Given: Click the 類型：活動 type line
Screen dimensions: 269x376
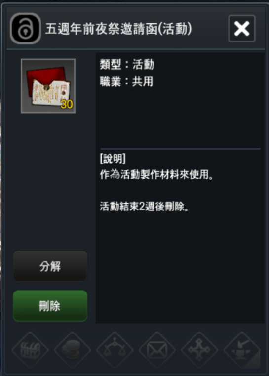Looking at the screenshot, I should pos(127,65).
